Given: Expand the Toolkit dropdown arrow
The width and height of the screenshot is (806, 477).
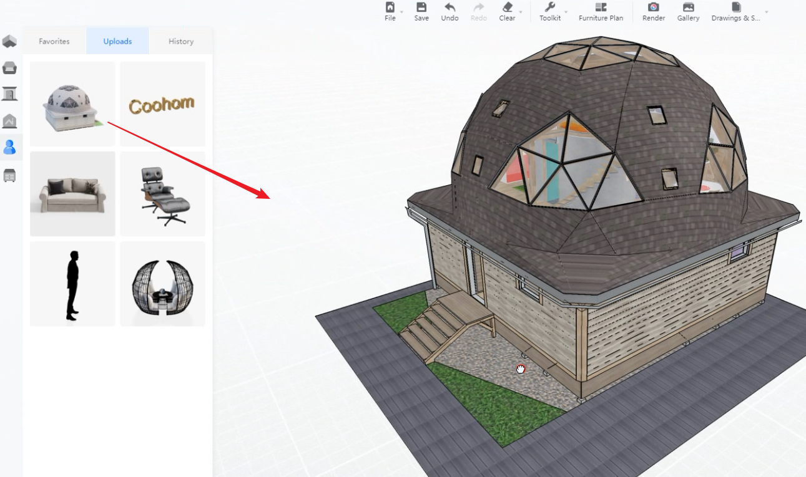Looking at the screenshot, I should click(x=566, y=12).
